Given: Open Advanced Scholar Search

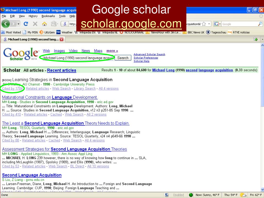Looking at the screenshot, I should [149, 54].
